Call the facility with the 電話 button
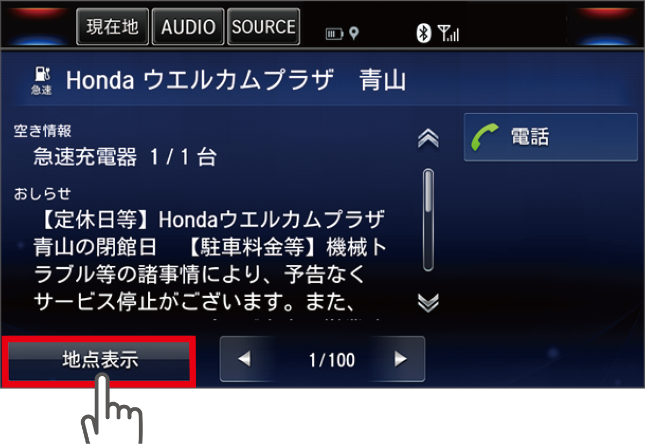645x444 pixels. [551, 137]
